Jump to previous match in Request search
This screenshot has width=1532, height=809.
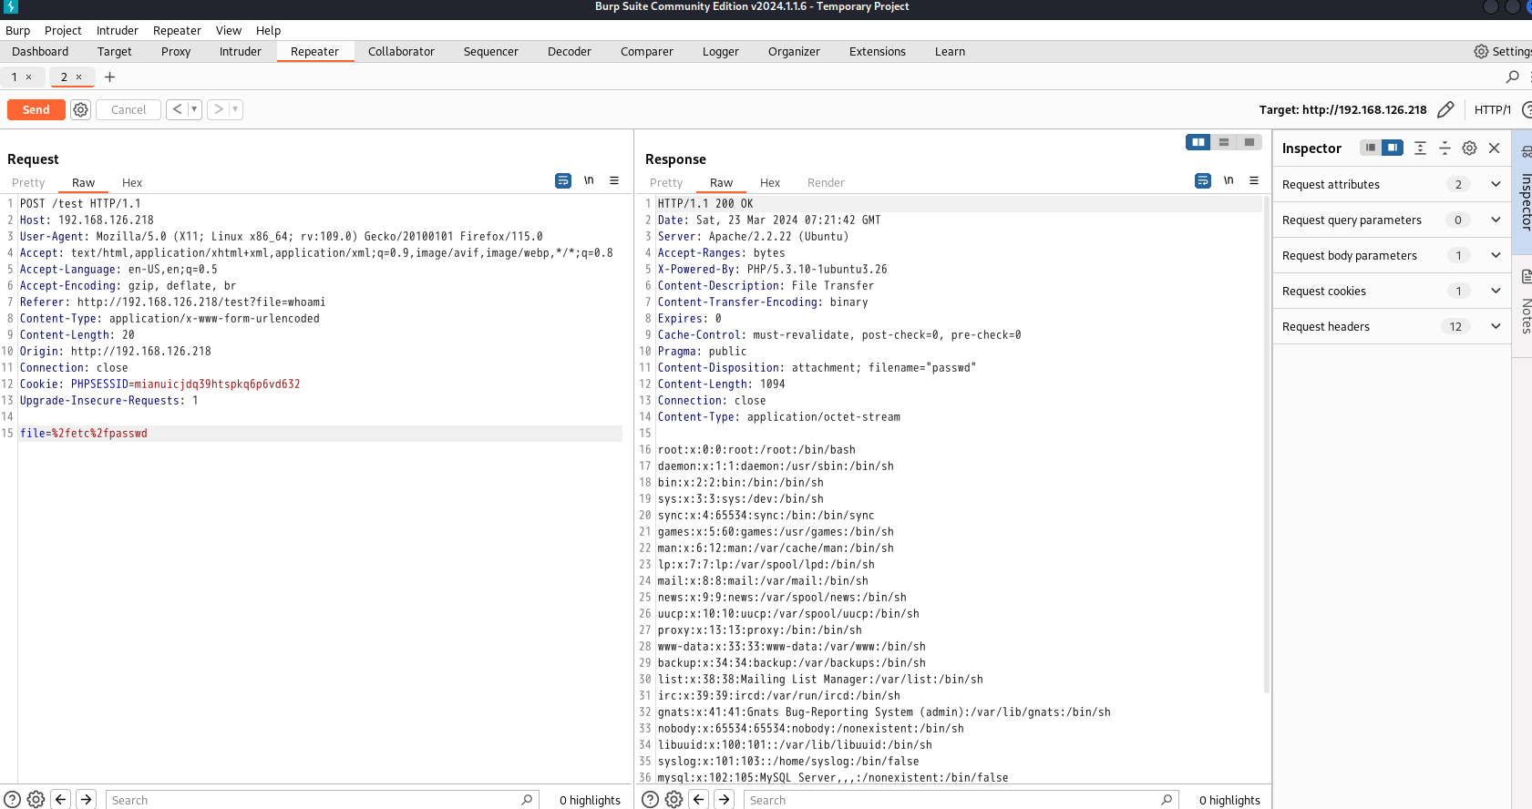pos(61,799)
